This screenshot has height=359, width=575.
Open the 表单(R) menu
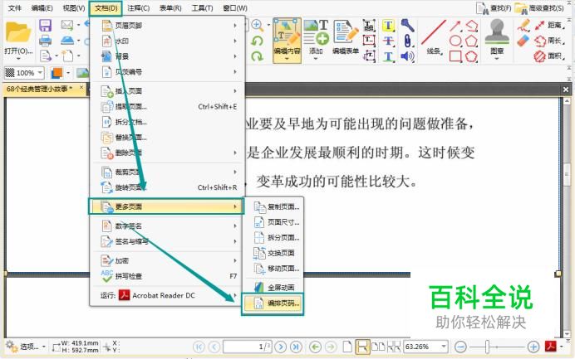170,7
